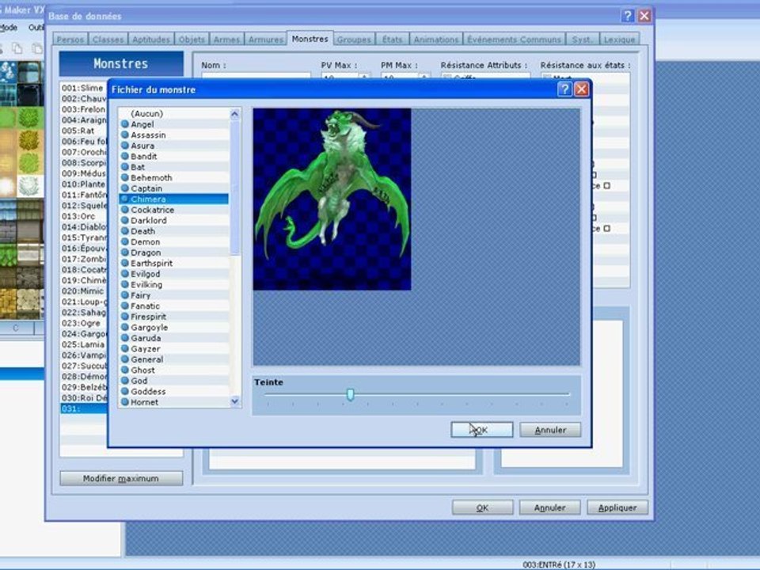Select the Bat monster file
Screen dimensions: 760x570
coord(174,167)
